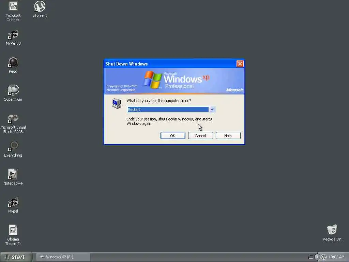
Task: Open Help in Shut Down Windows dialog
Action: click(228, 136)
